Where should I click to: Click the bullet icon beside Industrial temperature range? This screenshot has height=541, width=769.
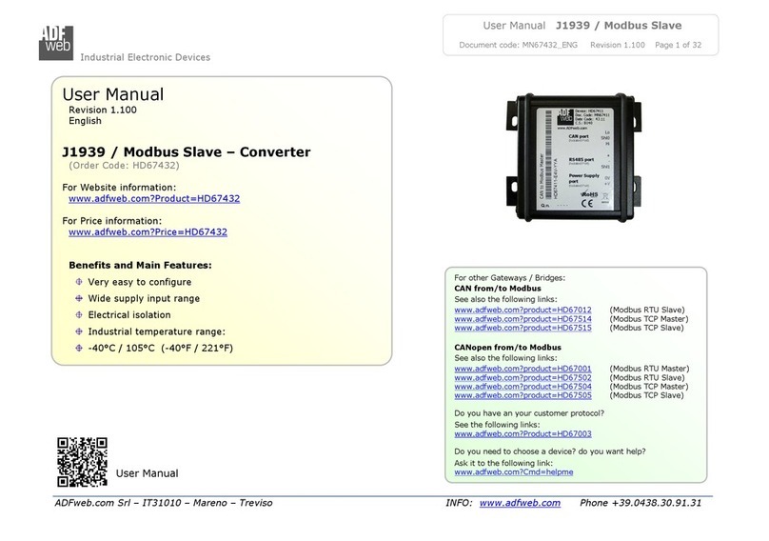click(78, 331)
